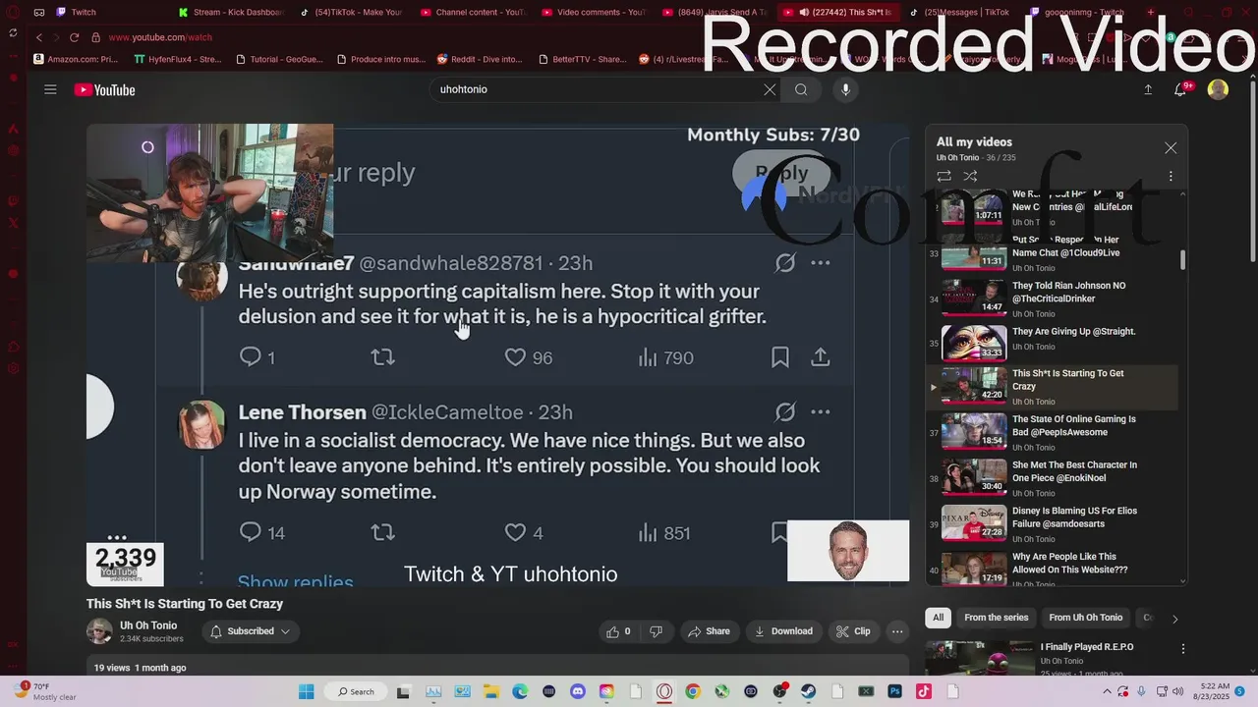Go to YouTube home via logo
This screenshot has height=707, width=1258.
coord(104,89)
